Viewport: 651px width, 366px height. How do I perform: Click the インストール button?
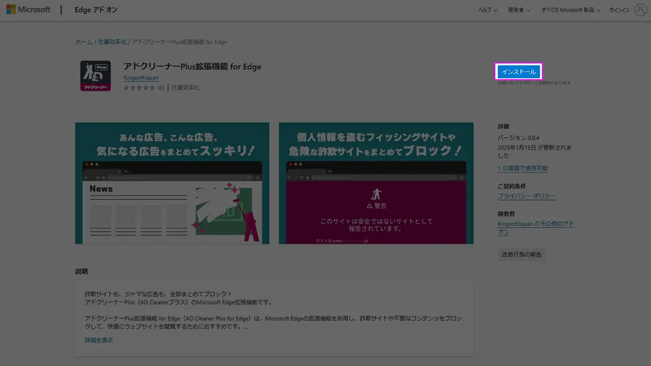click(519, 72)
